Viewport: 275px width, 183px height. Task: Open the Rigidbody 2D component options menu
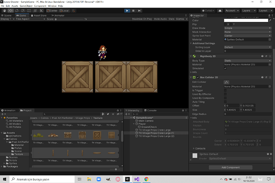271,57
